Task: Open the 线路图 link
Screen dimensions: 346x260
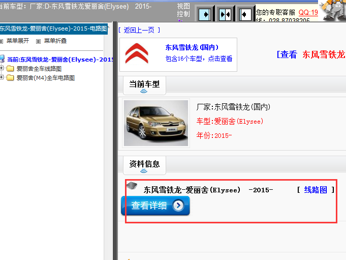Action: (316, 190)
